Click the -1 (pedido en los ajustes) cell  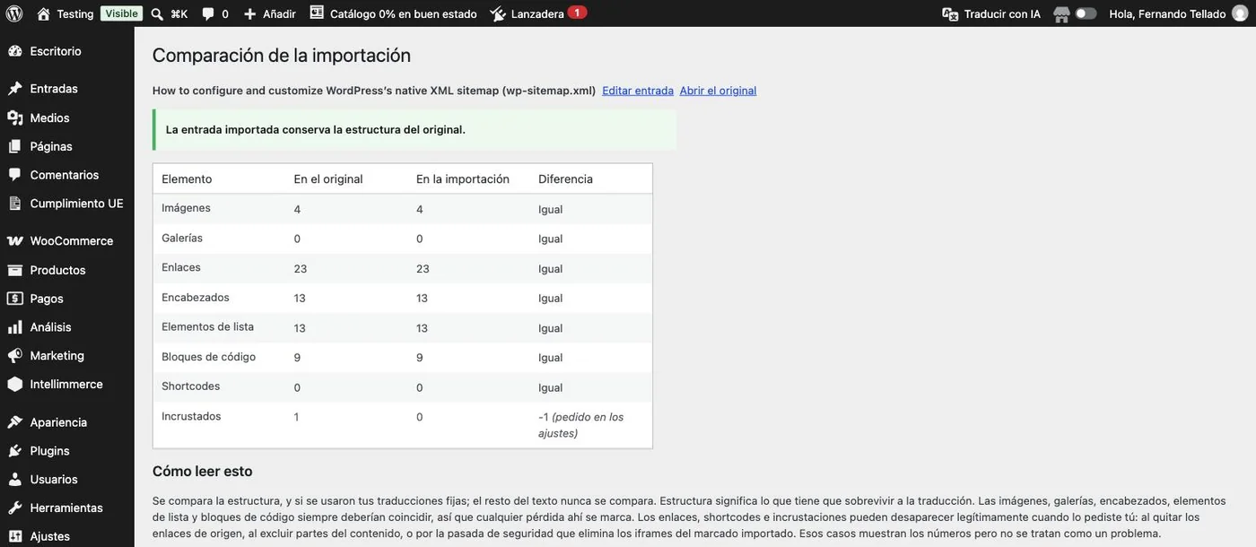tap(581, 425)
